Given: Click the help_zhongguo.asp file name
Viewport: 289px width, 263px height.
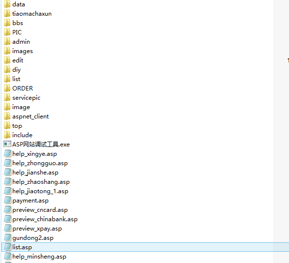Looking at the screenshot, I should (40, 163).
